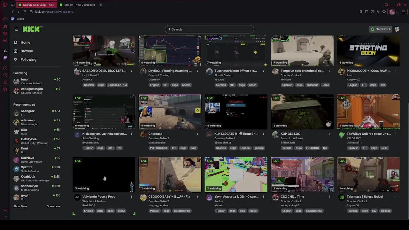
Task: Open Home from the sidebar
Action: point(25,42)
